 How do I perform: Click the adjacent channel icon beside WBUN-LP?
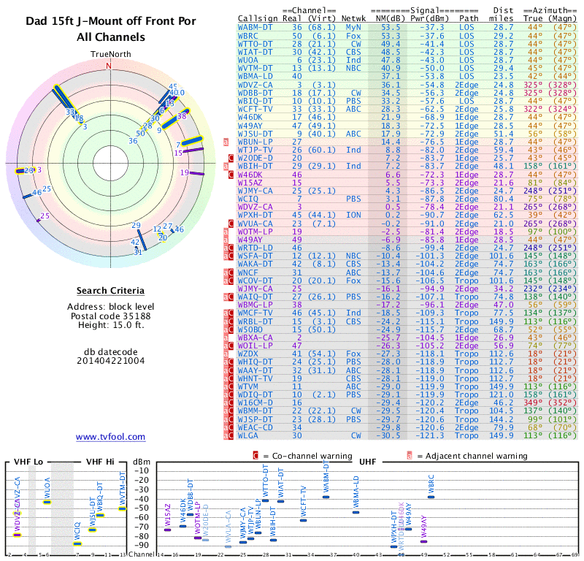(x=226, y=141)
